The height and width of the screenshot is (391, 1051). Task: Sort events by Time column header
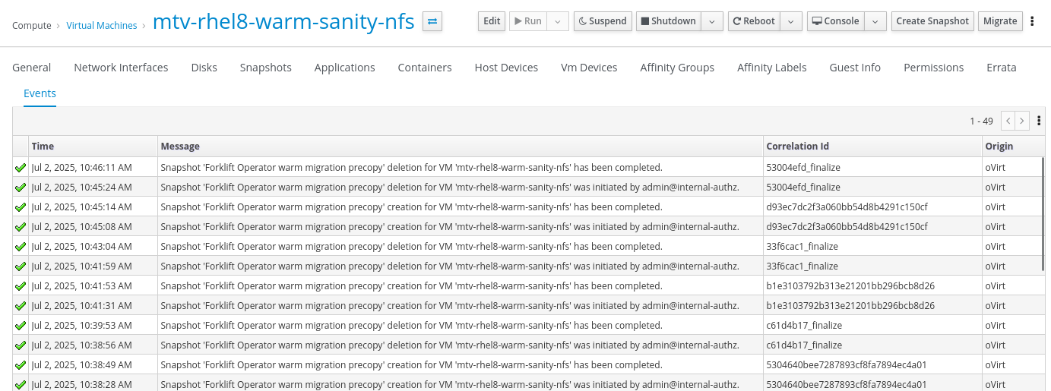(x=43, y=146)
